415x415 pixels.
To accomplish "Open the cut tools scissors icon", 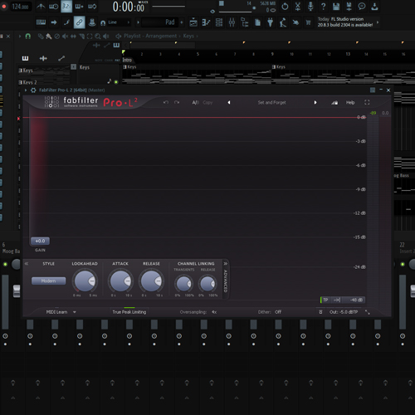I will (298, 7).
